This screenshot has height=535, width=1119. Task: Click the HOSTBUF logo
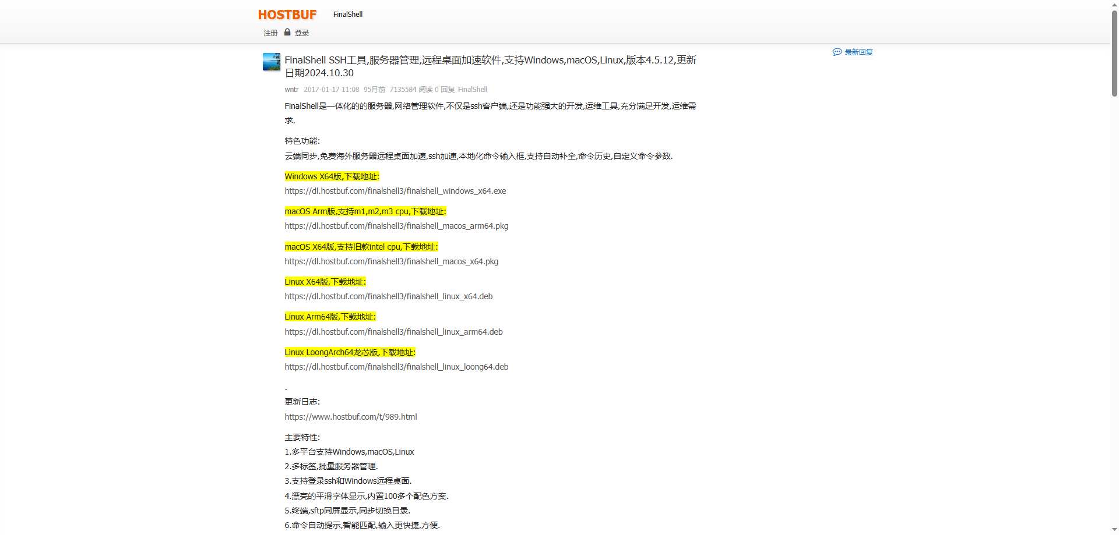pyautogui.click(x=287, y=15)
